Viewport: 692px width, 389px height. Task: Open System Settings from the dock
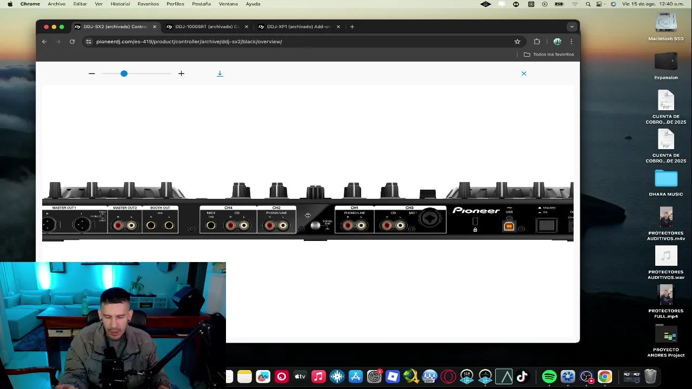(x=374, y=377)
